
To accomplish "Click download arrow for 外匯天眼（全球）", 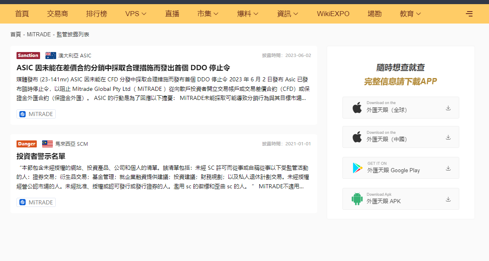I will [x=448, y=108].
